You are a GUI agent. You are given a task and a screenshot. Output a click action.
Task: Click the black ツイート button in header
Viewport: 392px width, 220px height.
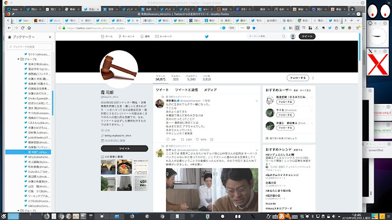(x=307, y=37)
